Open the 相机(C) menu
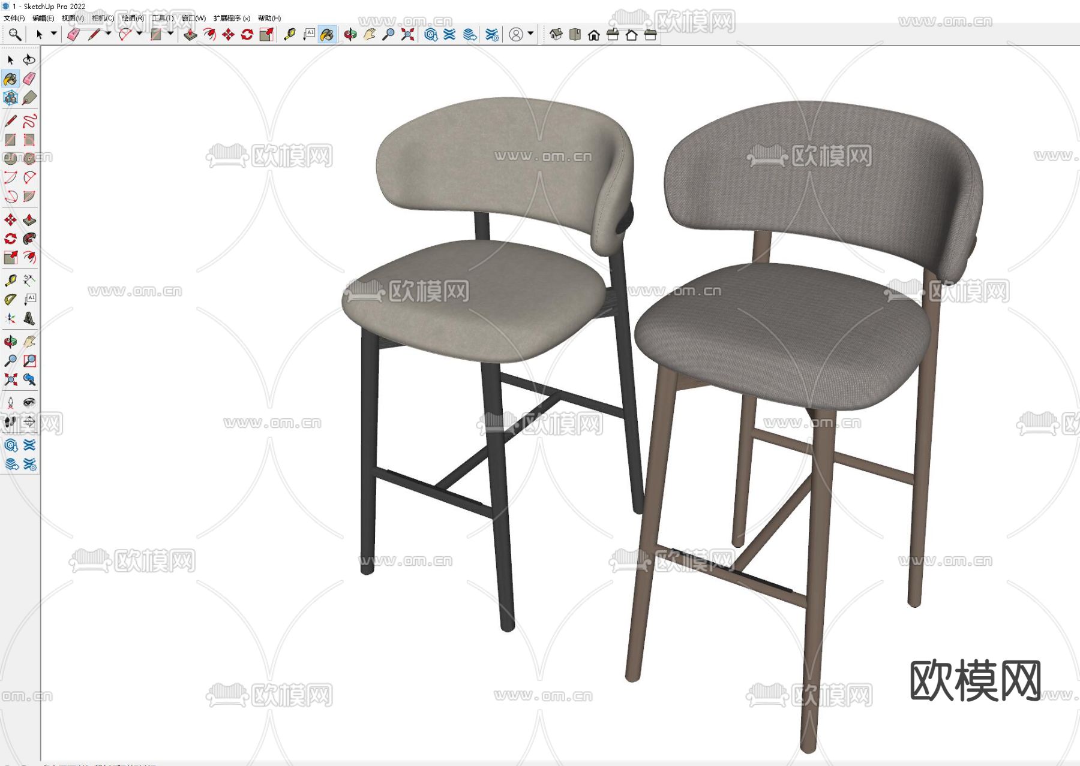 tap(103, 18)
